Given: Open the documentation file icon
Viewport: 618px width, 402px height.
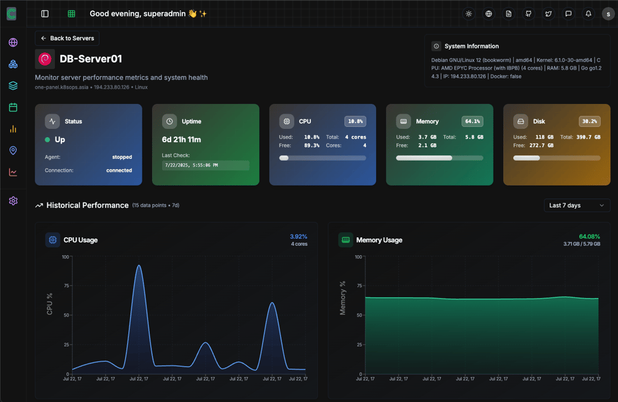Looking at the screenshot, I should (509, 14).
